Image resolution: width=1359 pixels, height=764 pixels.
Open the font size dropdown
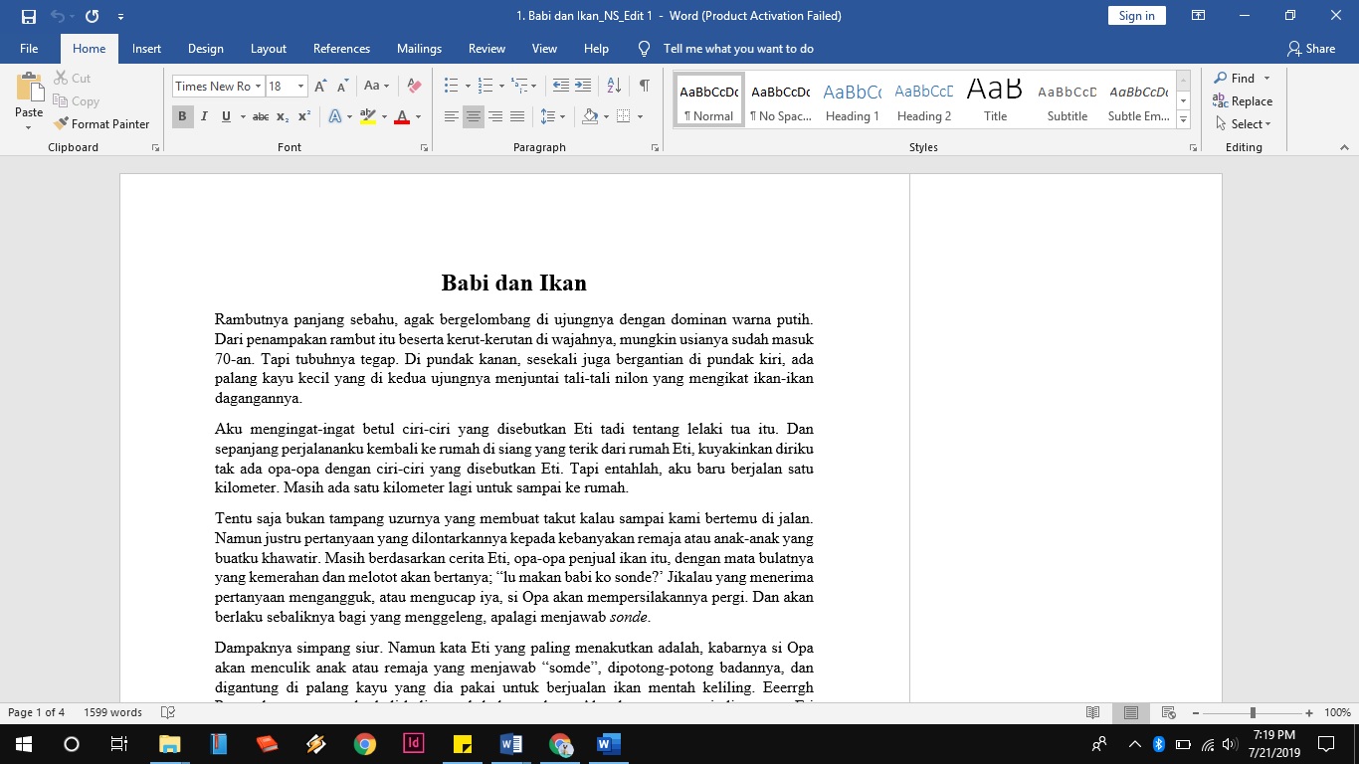click(x=300, y=87)
